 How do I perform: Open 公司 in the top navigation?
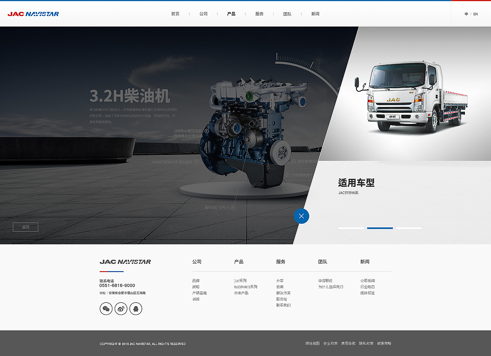(x=203, y=14)
